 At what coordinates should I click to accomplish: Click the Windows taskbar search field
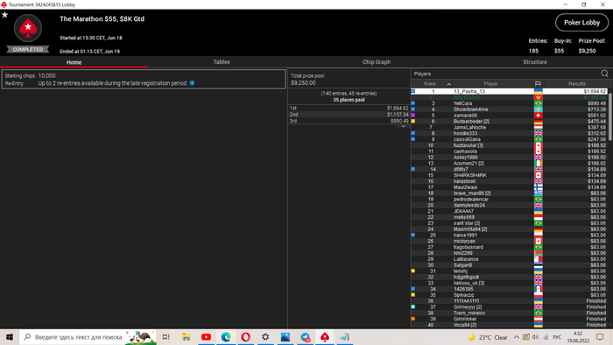pos(88,337)
